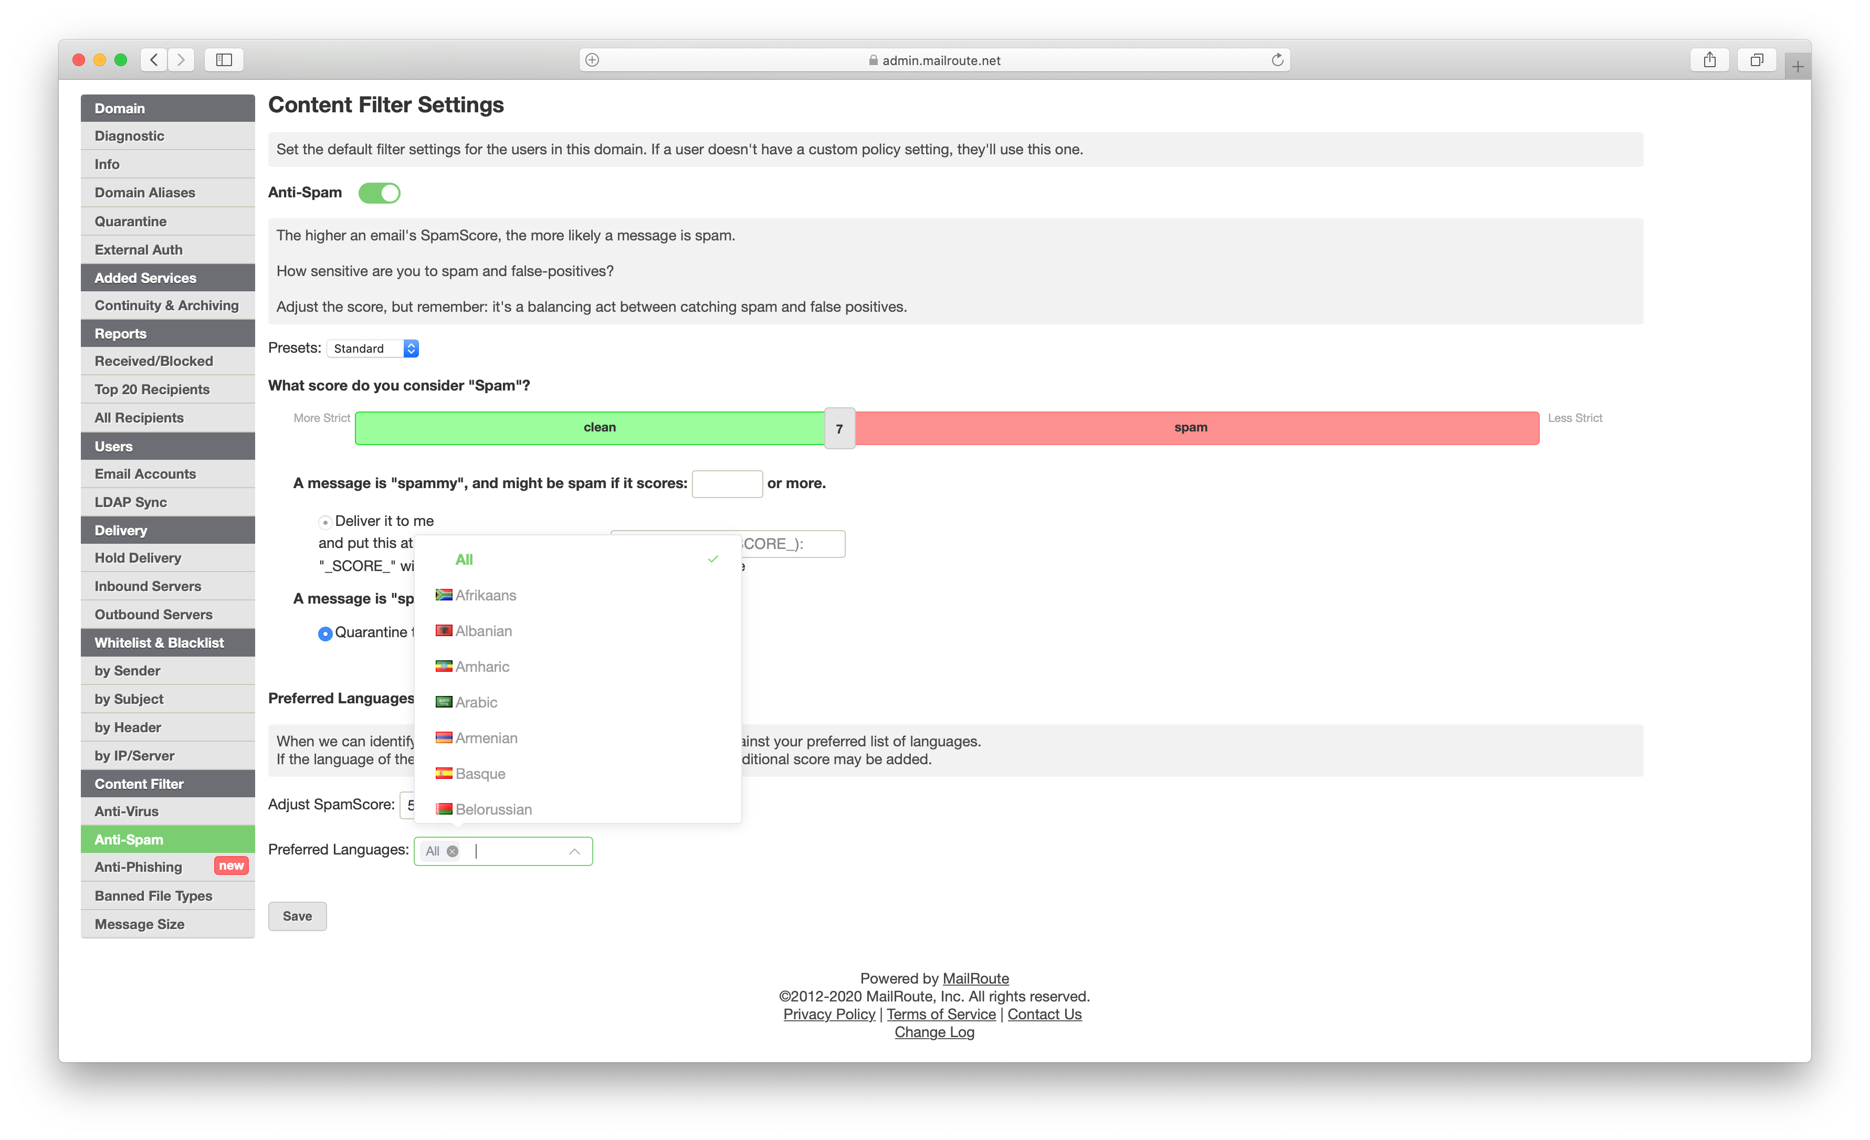The width and height of the screenshot is (1870, 1140).
Task: Click the Safari address bar
Action: pyautogui.click(x=934, y=60)
